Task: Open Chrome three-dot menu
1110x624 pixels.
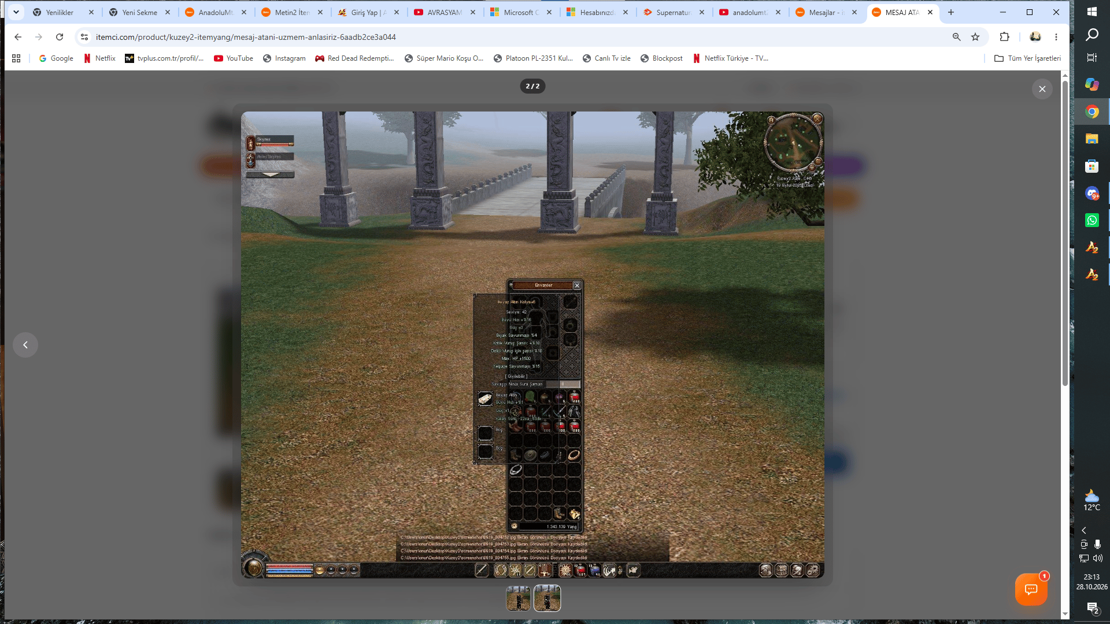Action: tap(1056, 37)
